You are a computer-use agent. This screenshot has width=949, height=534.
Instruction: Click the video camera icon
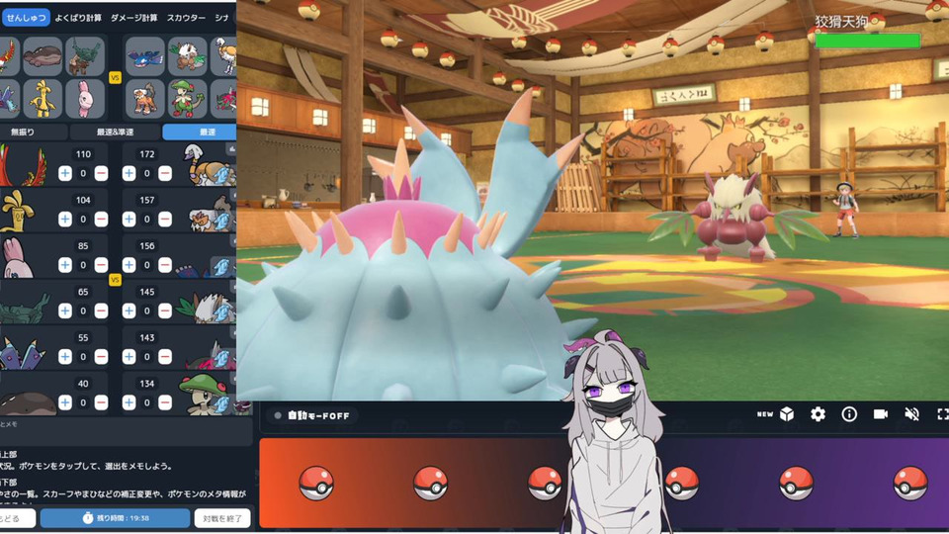click(881, 414)
